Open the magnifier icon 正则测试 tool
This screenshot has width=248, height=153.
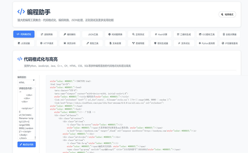138,34
